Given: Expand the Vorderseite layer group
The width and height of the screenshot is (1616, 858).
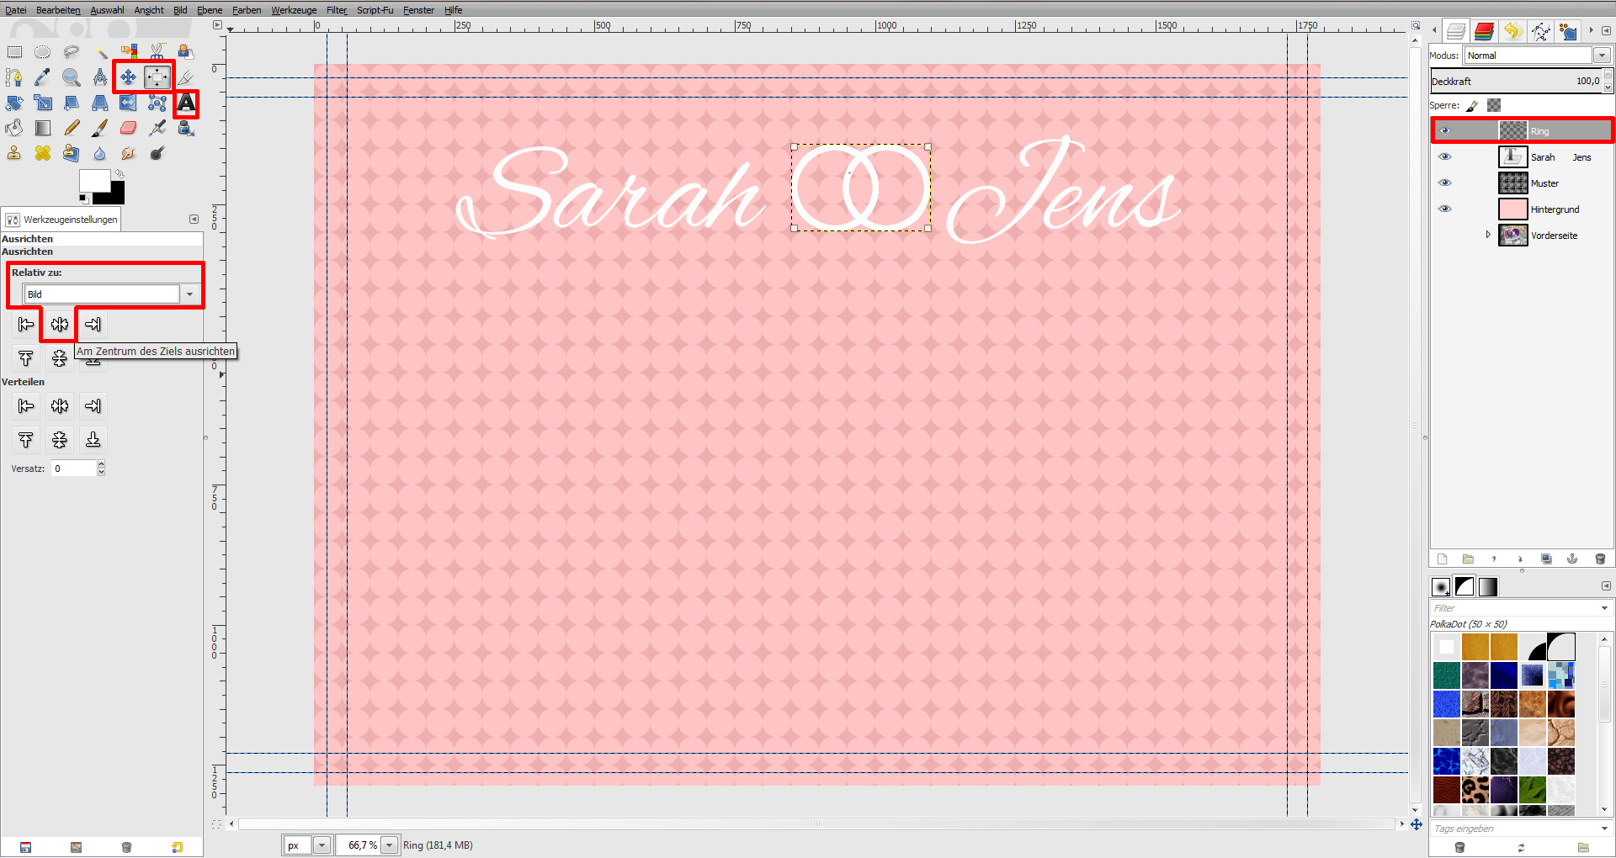Looking at the screenshot, I should coord(1489,235).
